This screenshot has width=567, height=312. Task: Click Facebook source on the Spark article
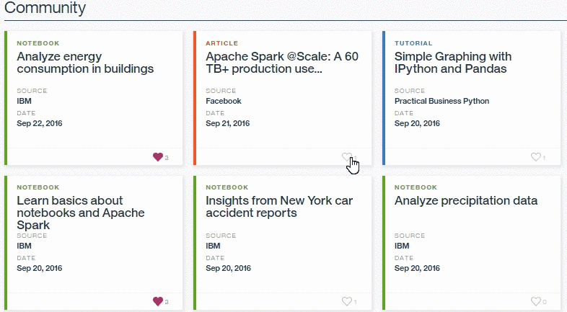point(224,102)
